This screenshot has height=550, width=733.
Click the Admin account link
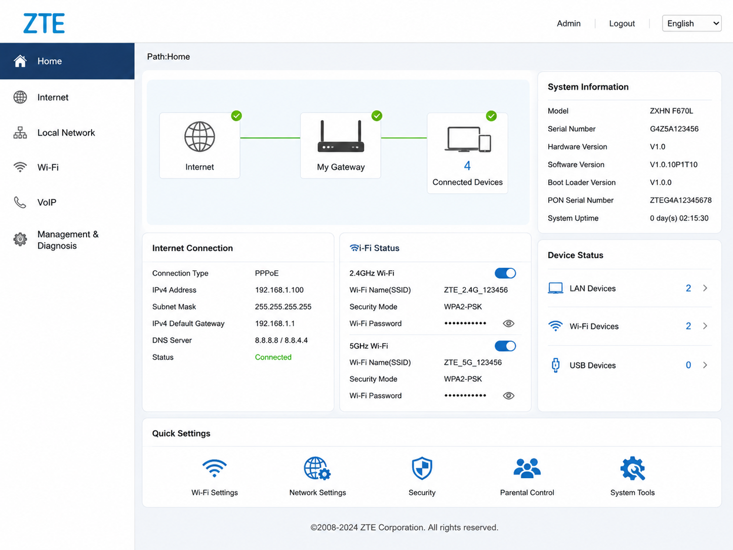point(568,23)
